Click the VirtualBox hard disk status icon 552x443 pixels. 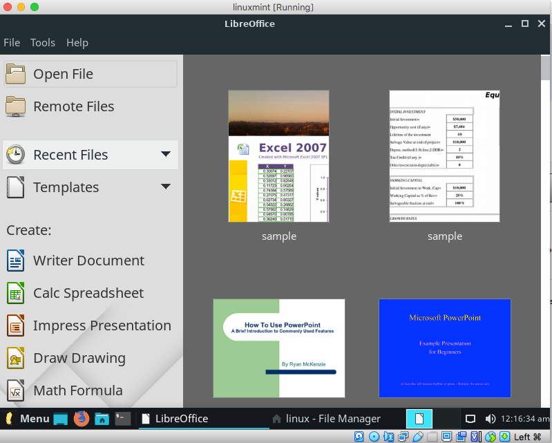(x=359, y=437)
